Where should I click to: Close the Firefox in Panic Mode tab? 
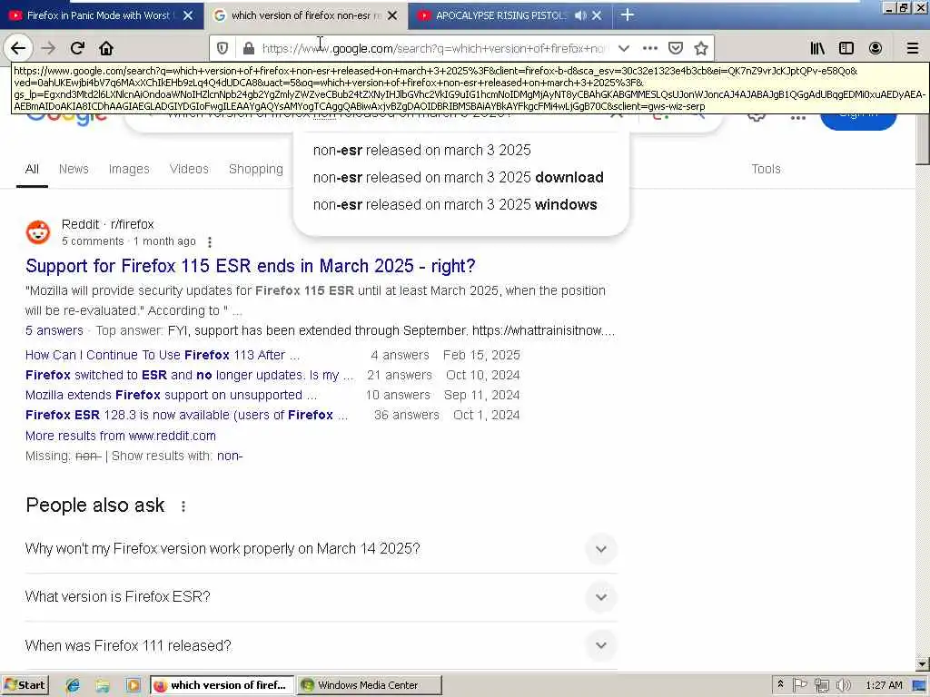click(188, 15)
